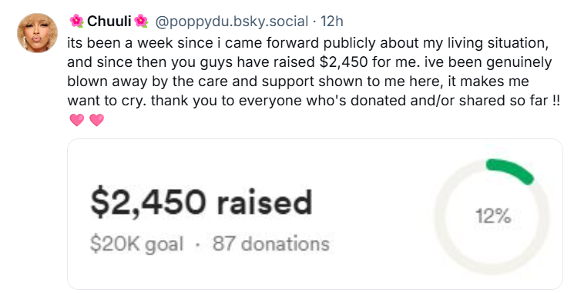Click the word 'raised' in the card heading
This screenshot has width=574, height=293.
tap(264, 202)
